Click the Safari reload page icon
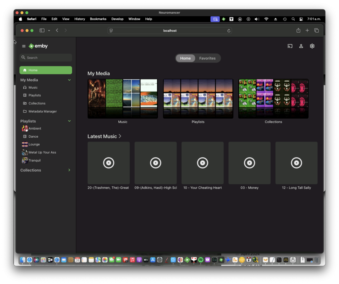The height and width of the screenshot is (284, 339). tap(229, 31)
